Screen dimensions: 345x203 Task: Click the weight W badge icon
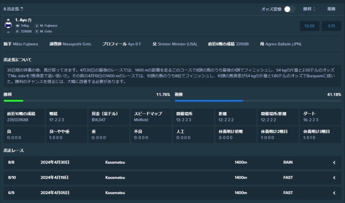[17, 26]
